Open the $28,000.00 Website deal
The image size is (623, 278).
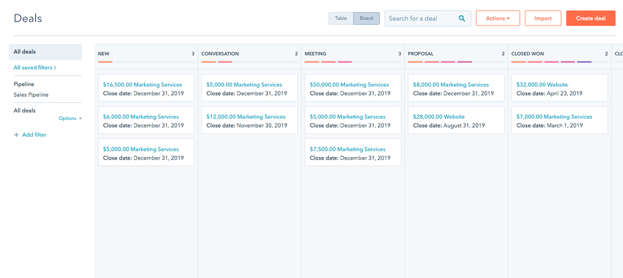coord(439,117)
